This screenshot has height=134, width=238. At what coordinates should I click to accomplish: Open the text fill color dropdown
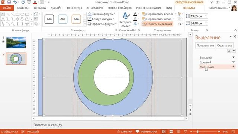pyautogui.click(x=139, y=14)
